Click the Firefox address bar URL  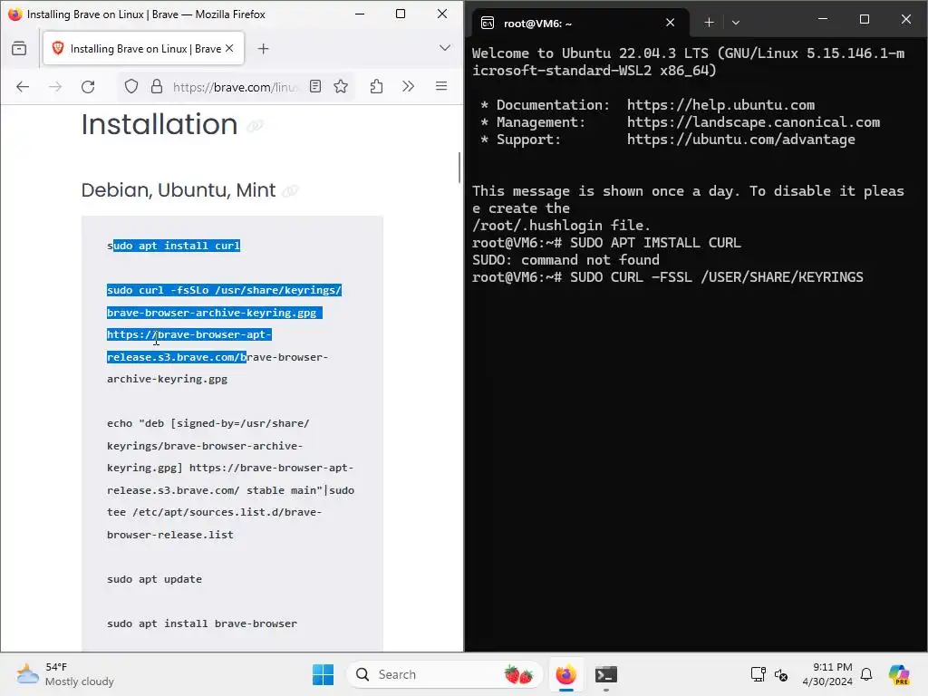(x=235, y=87)
